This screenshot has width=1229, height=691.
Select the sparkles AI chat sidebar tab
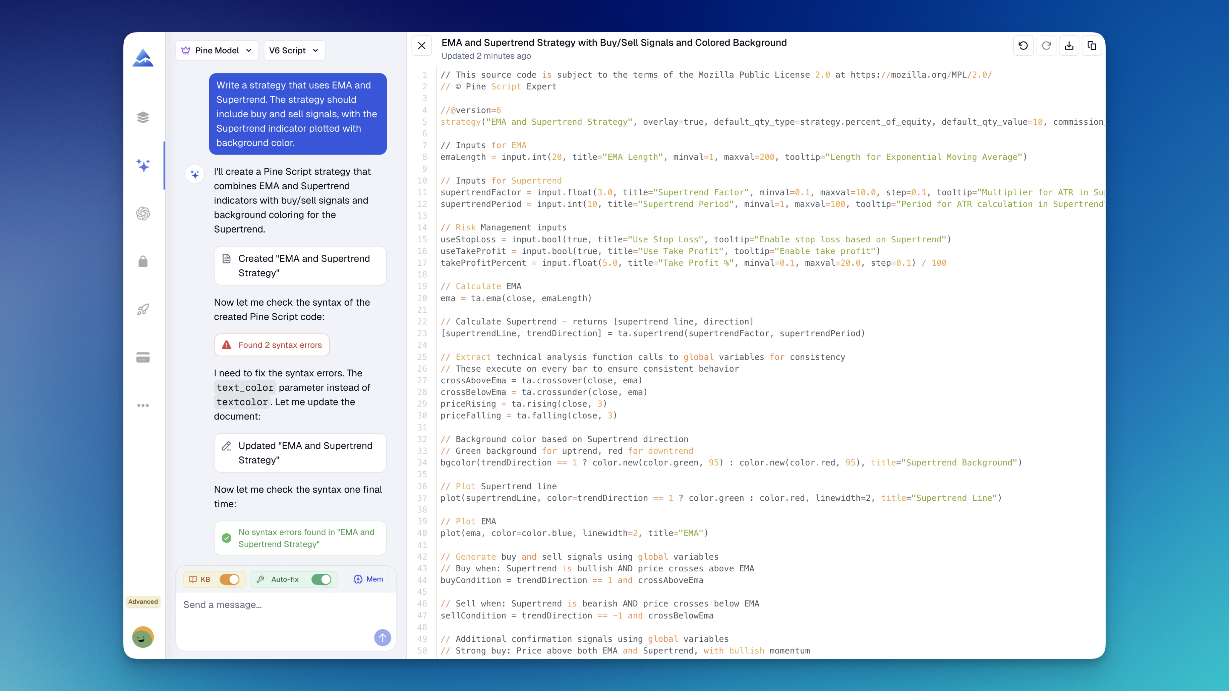pyautogui.click(x=143, y=166)
